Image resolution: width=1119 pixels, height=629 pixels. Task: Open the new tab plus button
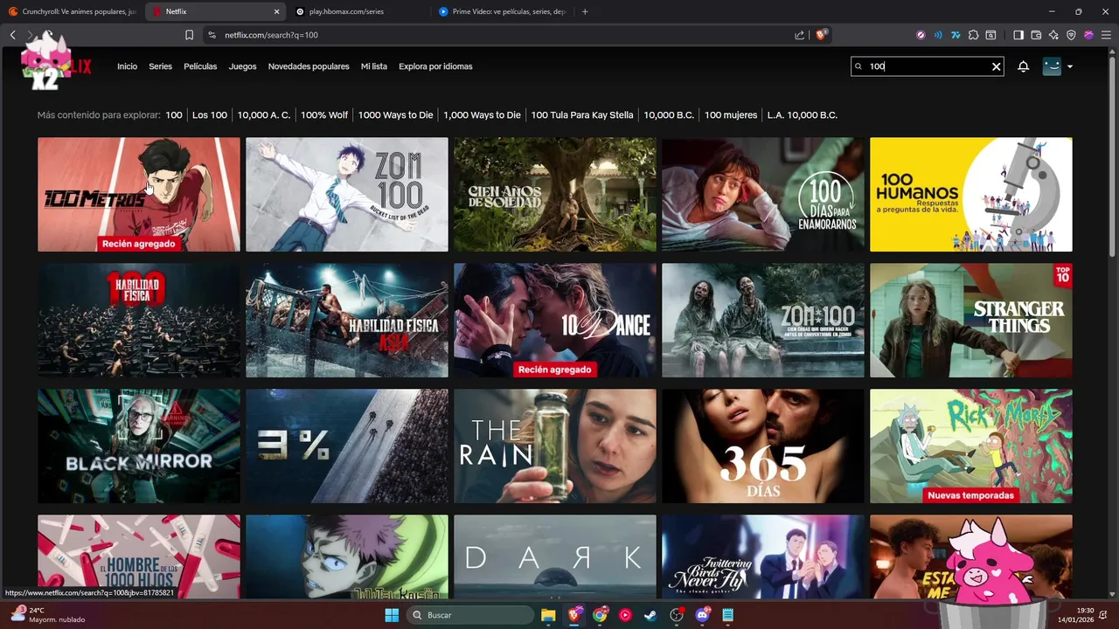585,11
